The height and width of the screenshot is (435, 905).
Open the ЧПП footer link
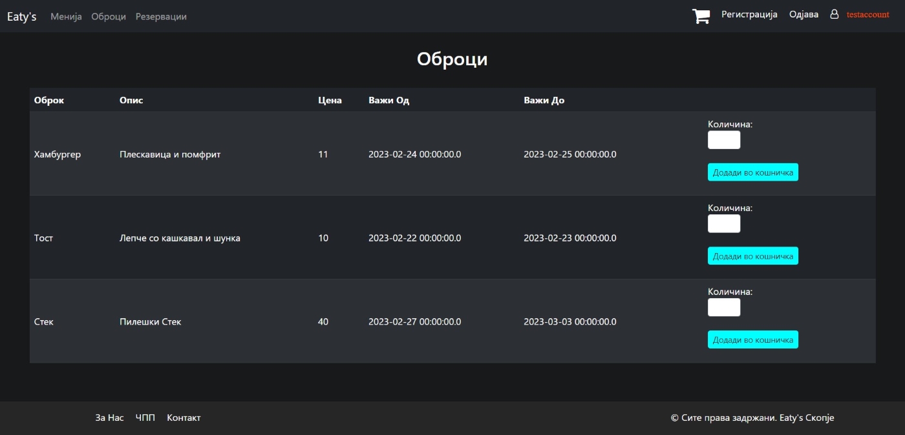click(x=145, y=418)
